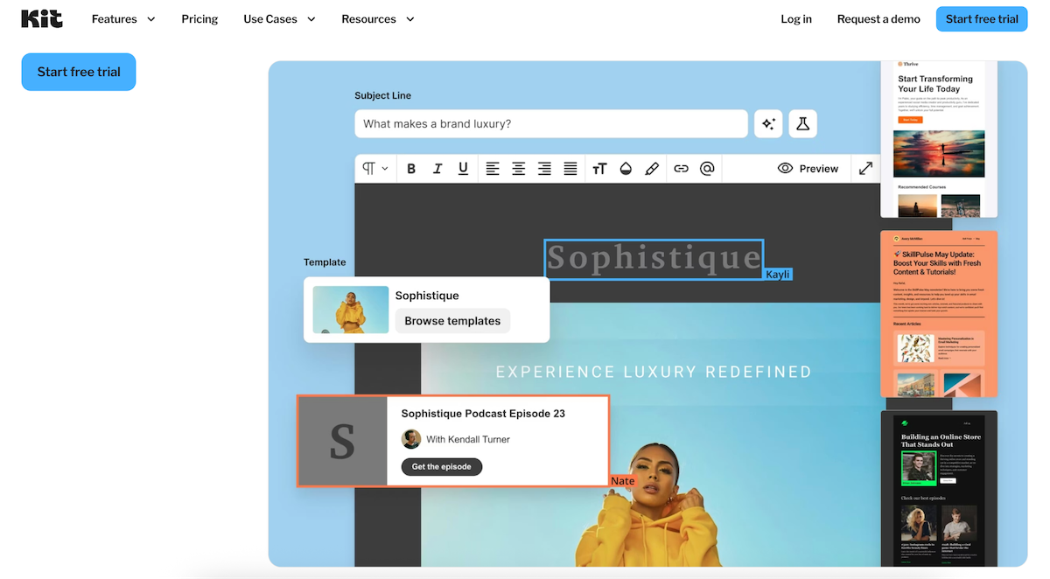Click the Subject Line label
Image resolution: width=1050 pixels, height=579 pixels.
(382, 95)
